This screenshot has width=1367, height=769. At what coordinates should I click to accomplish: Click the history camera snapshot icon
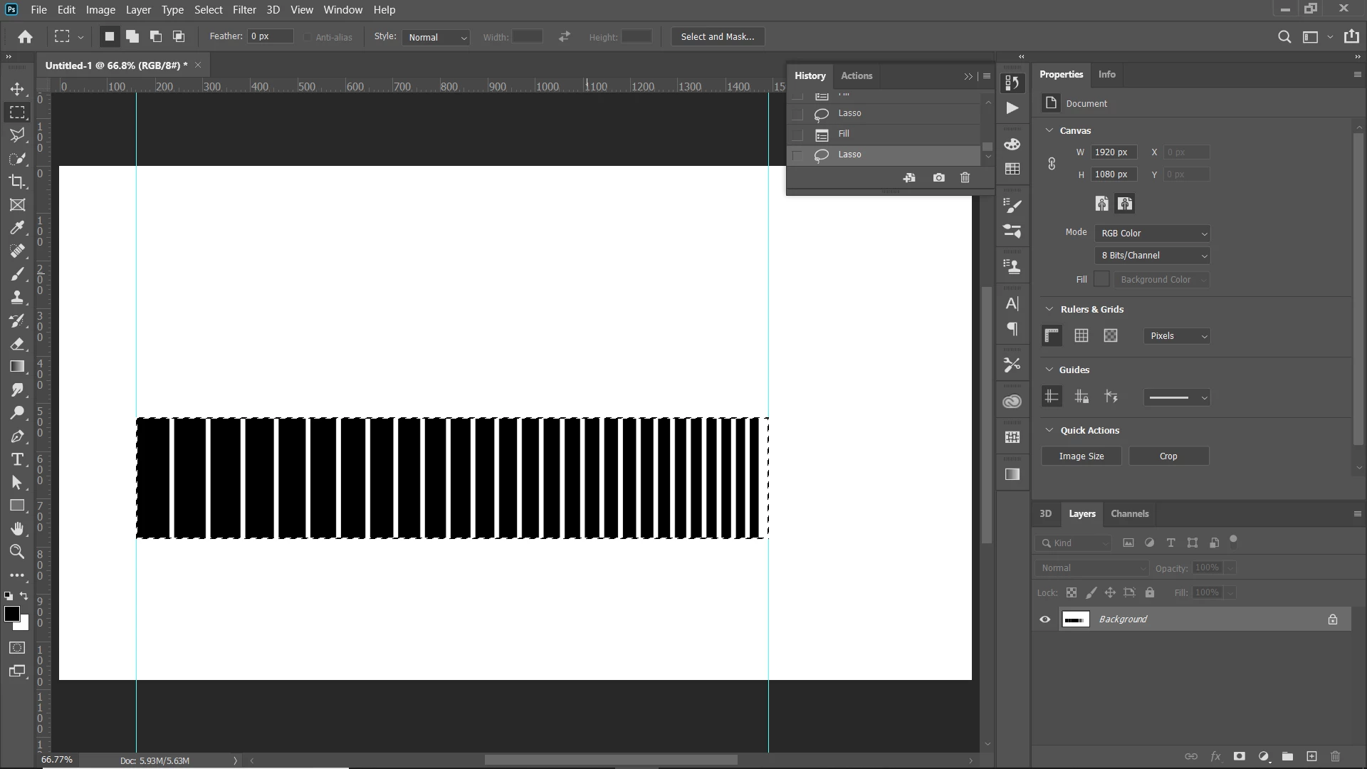[938, 178]
